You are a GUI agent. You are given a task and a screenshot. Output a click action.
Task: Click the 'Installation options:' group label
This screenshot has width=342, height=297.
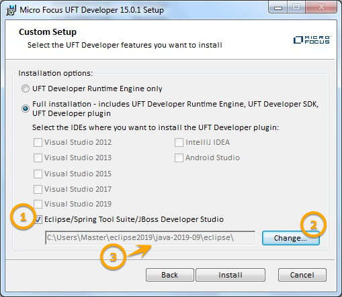(x=55, y=73)
